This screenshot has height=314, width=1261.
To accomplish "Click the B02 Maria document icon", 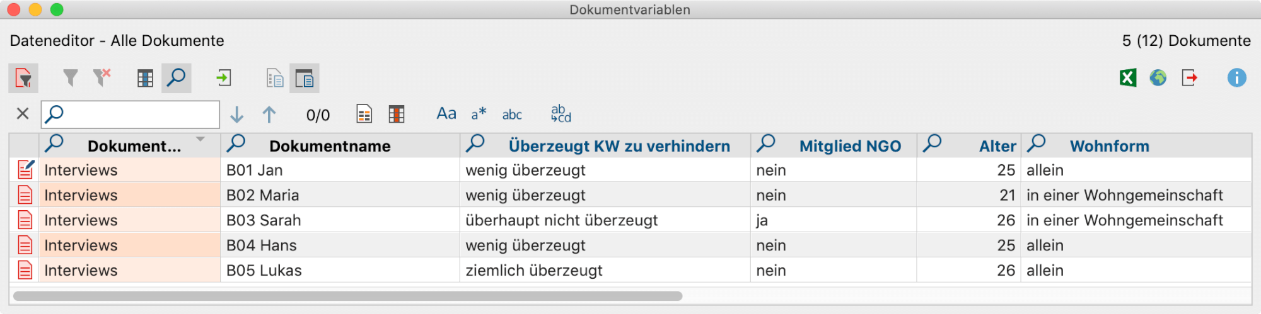I will 25,195.
